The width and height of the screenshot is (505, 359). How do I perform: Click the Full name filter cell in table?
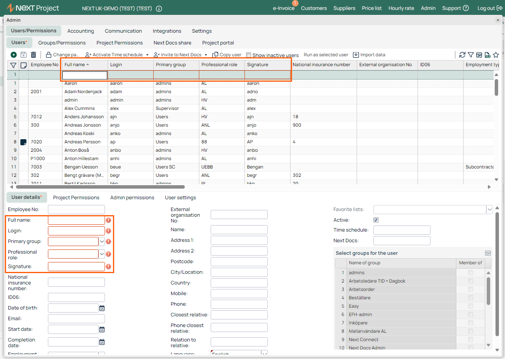pos(85,75)
